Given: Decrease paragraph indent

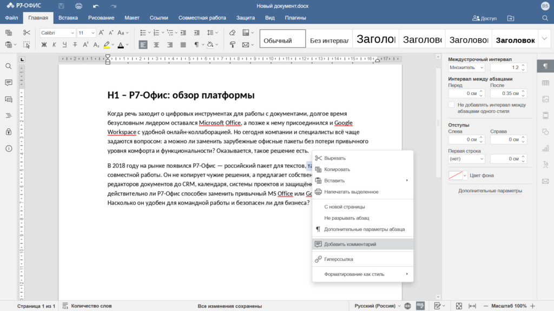Looking at the screenshot, I should 183,33.
